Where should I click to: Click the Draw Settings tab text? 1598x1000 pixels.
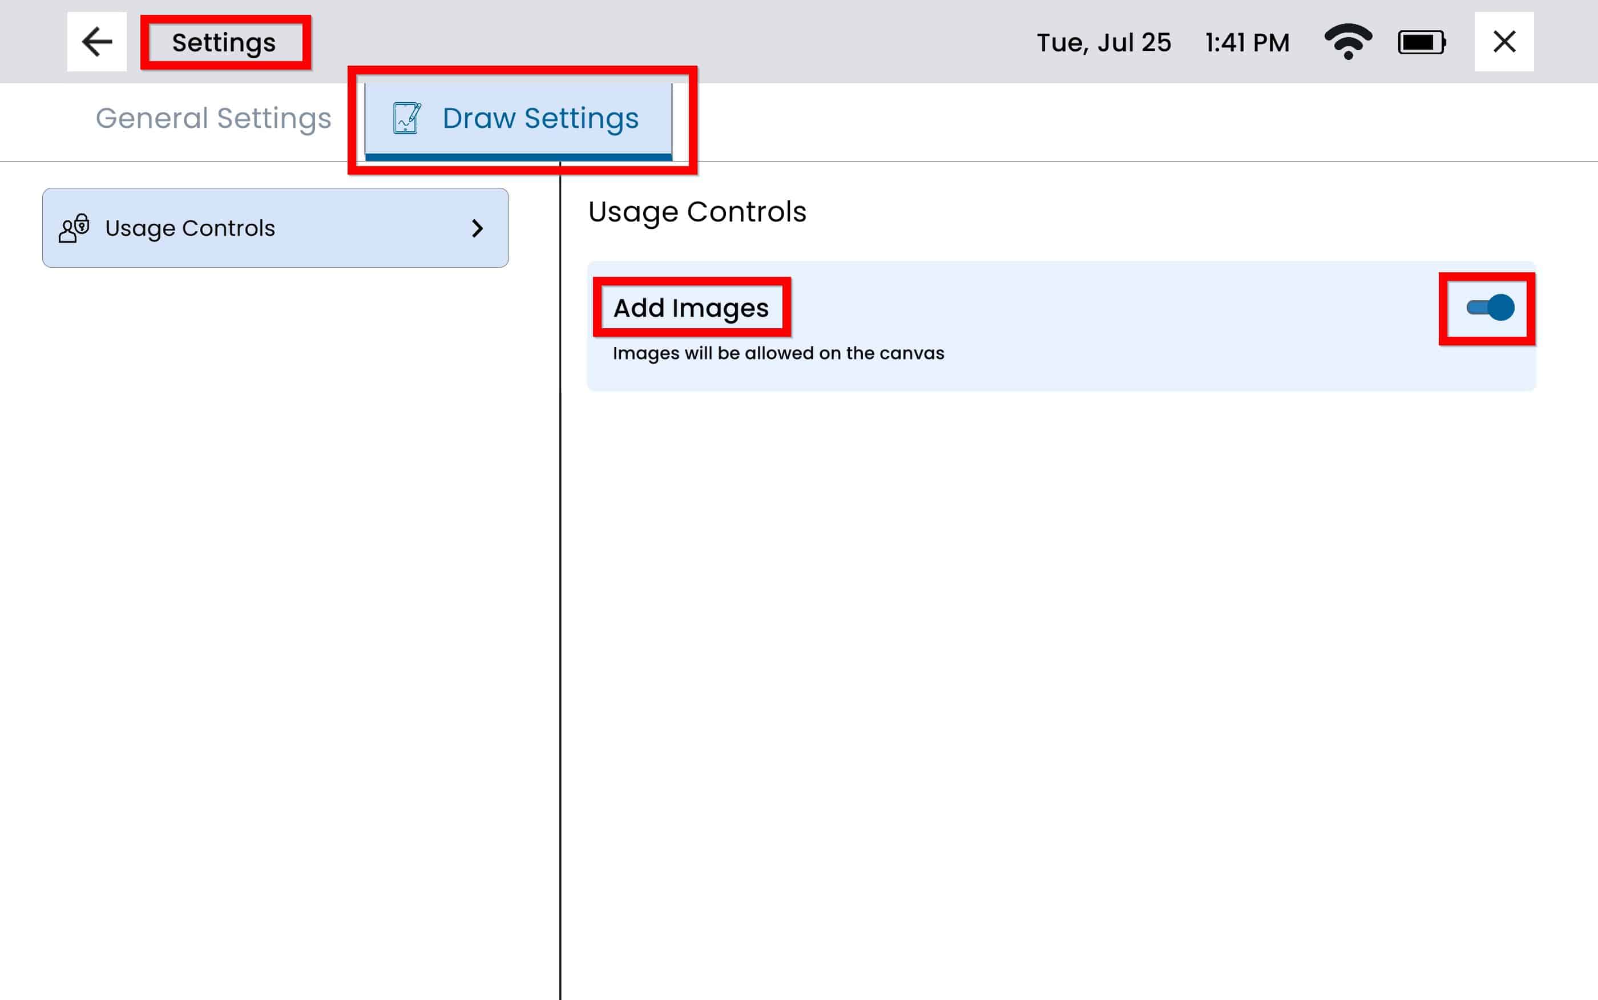point(540,118)
